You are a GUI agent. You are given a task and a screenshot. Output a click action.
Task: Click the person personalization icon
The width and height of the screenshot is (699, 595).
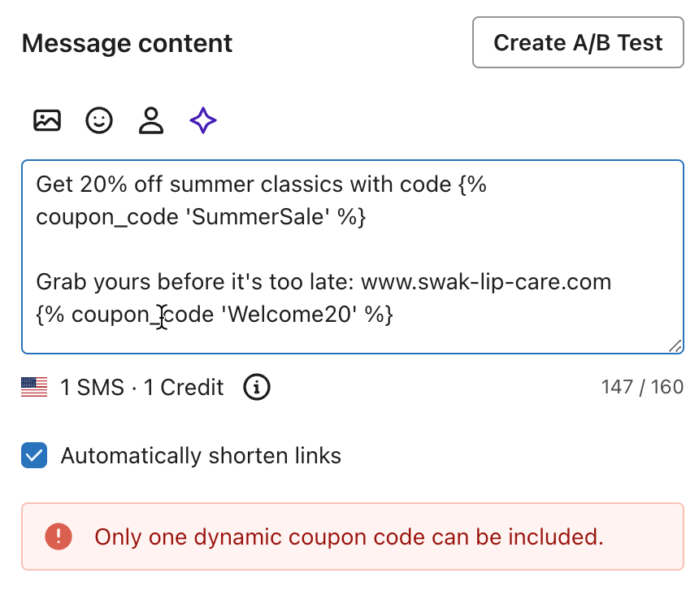click(x=151, y=121)
